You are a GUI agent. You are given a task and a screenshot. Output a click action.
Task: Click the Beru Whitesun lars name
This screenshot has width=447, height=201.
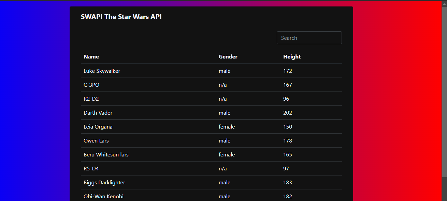tap(106, 155)
